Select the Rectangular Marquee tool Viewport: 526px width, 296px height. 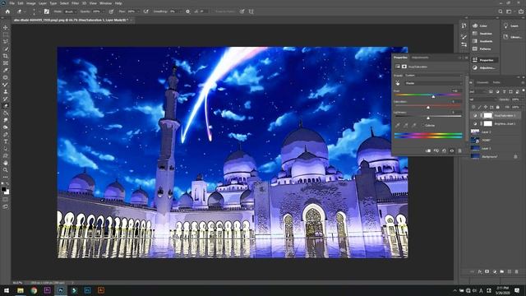[x=6, y=35]
